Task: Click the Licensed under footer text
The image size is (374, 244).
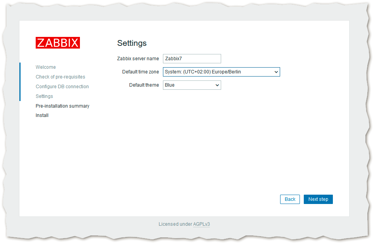Action: (175, 224)
